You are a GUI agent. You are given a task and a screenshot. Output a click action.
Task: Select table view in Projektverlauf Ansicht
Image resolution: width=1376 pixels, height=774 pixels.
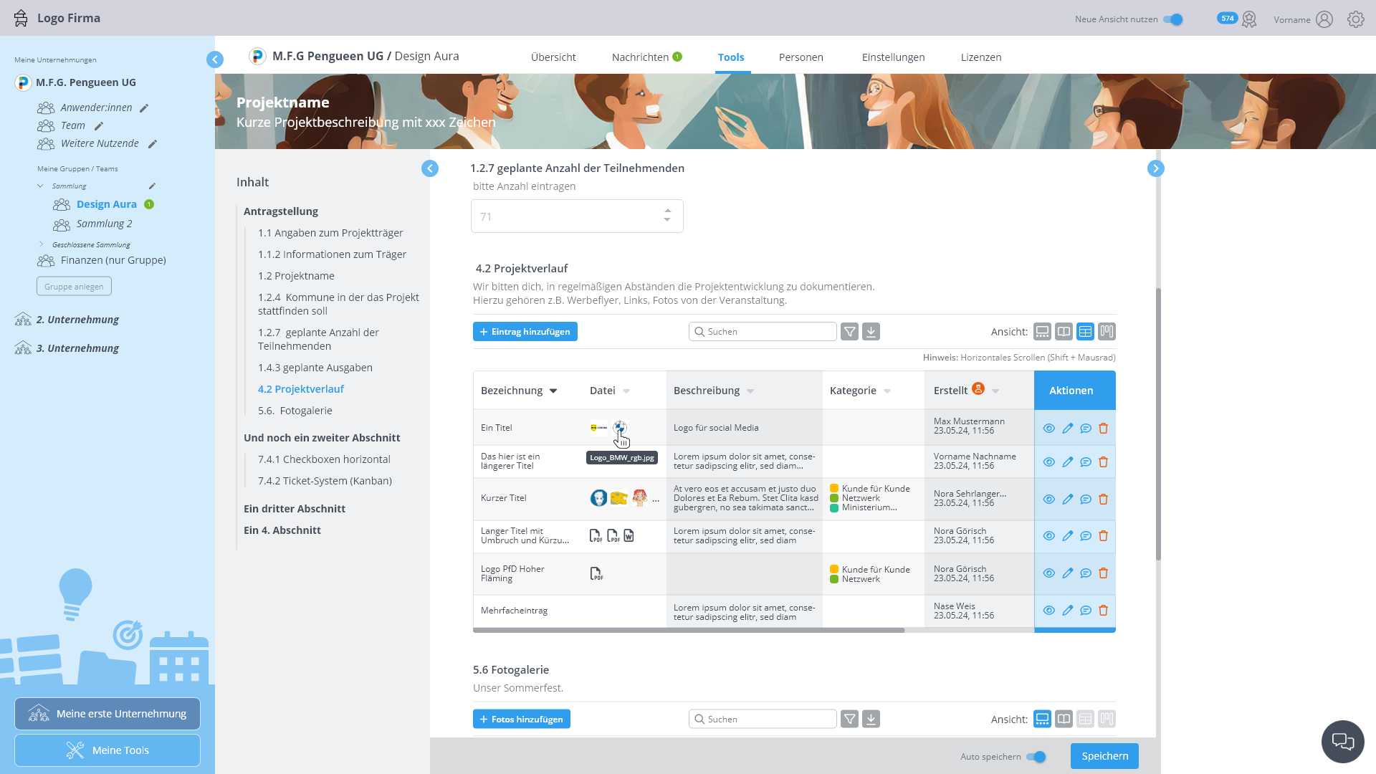point(1085,332)
